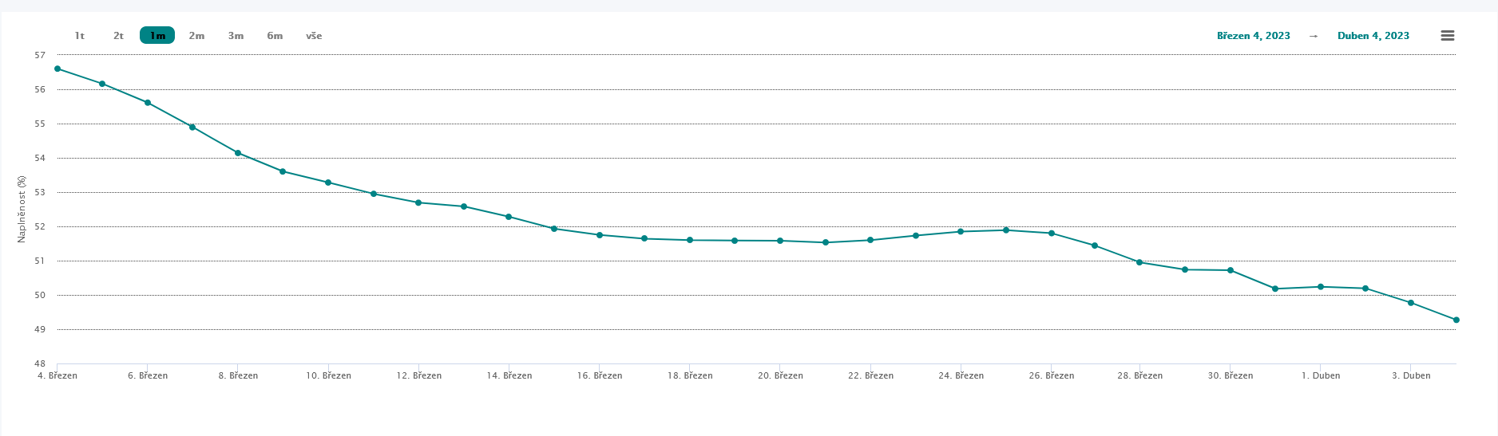Select the 6m range option

pos(275,36)
